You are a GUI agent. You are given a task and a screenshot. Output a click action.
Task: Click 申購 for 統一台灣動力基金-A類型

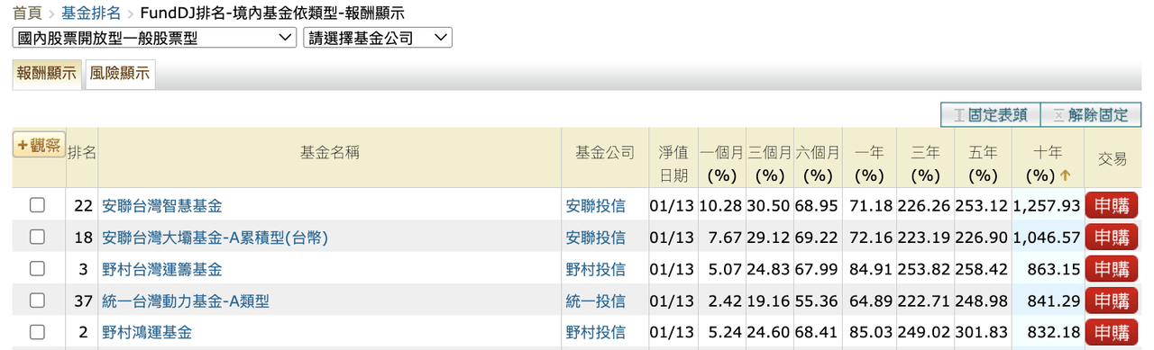1112,301
